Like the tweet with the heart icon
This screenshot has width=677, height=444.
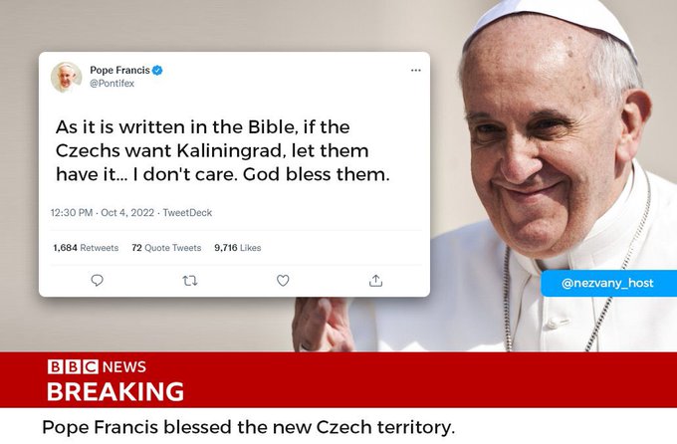pos(283,281)
